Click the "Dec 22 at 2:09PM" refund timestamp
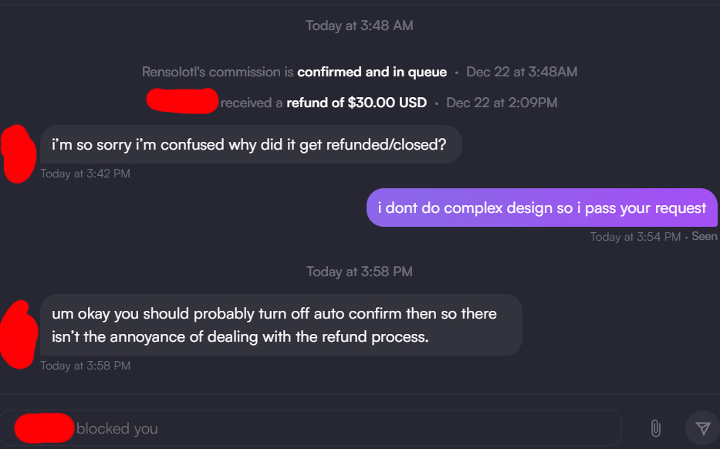Screen dimensions: 720x449 (502, 103)
